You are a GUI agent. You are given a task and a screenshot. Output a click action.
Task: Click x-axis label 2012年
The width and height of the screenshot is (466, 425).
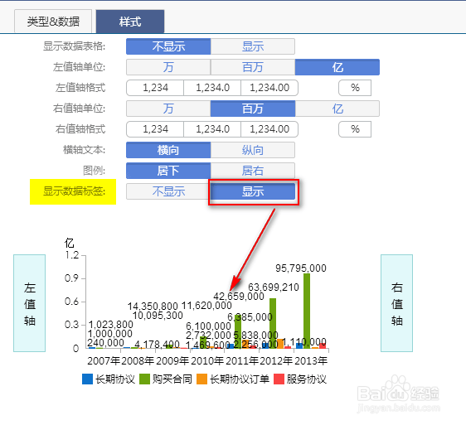click(276, 361)
